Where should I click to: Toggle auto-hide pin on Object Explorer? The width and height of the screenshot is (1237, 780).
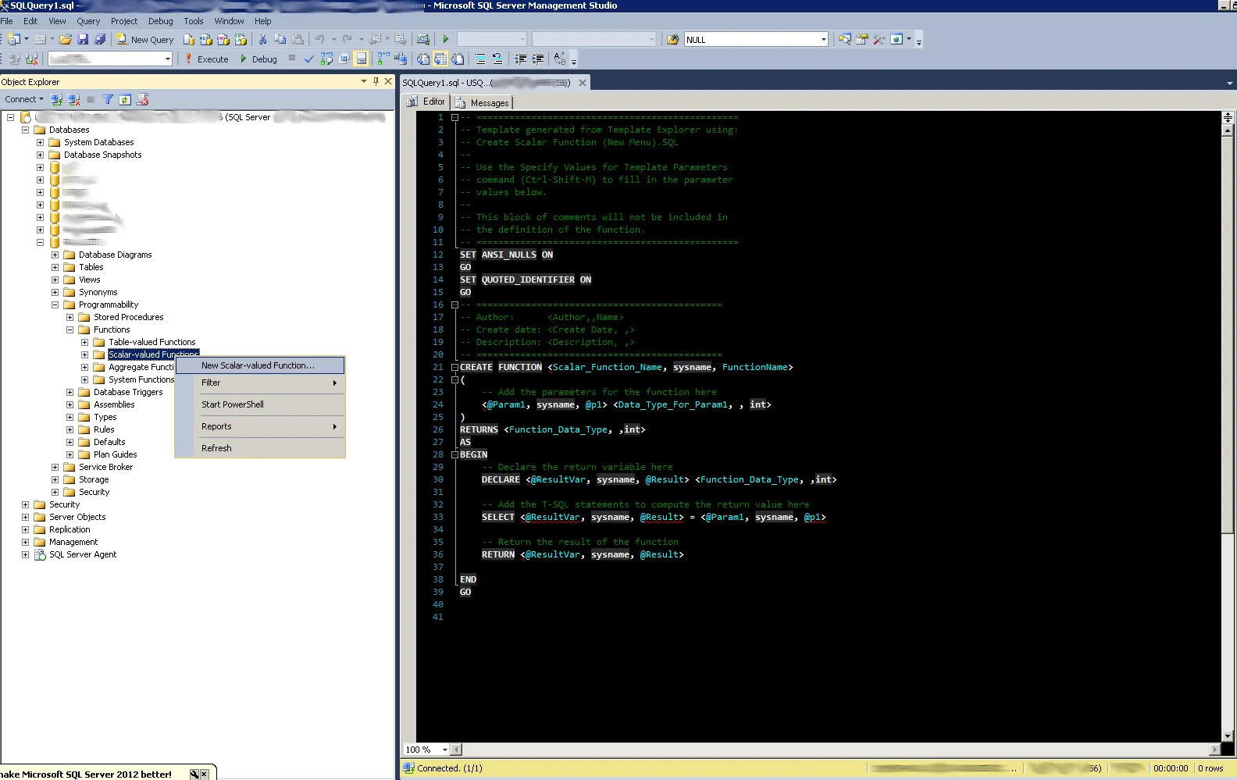point(376,81)
